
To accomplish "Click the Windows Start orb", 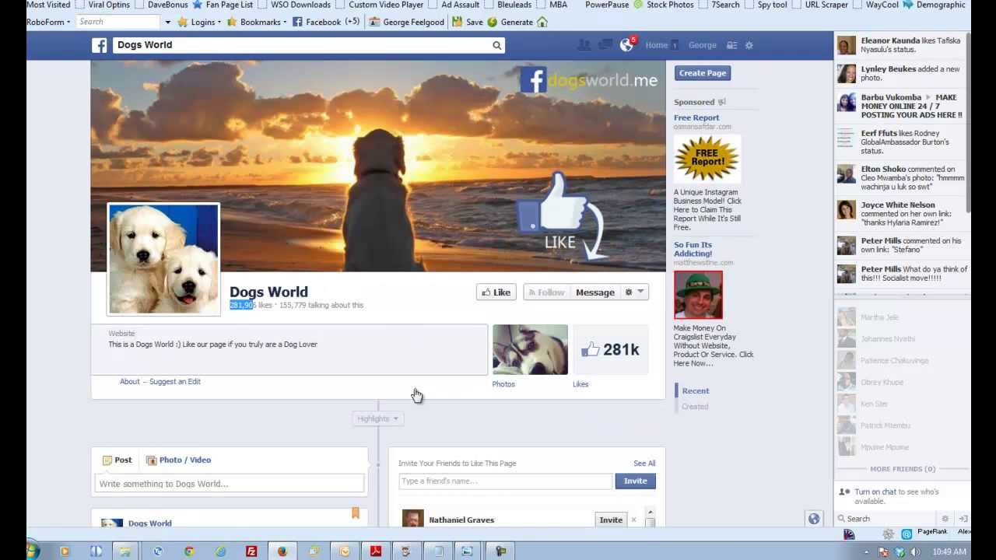I will point(32,551).
